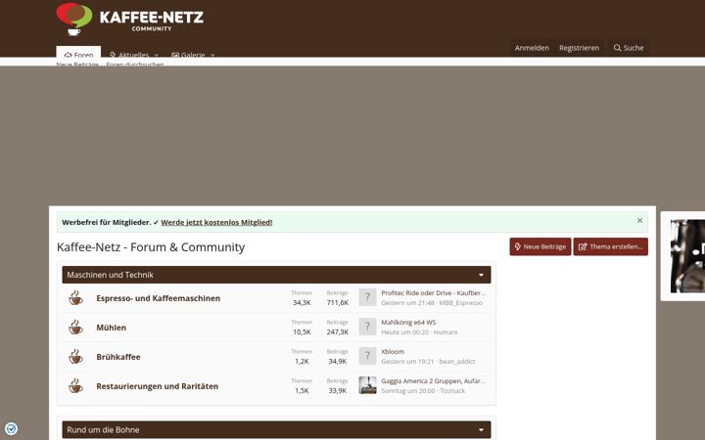Click 'Gestern um 21:48' timestamp
Screen dimensions: 705x440
[x=407, y=302]
